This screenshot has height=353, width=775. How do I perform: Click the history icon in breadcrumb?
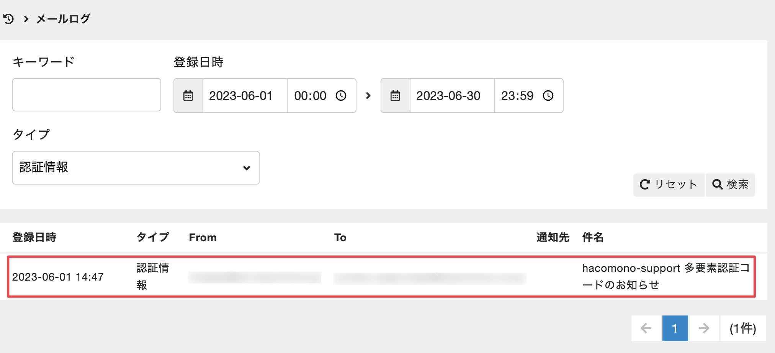[8, 19]
